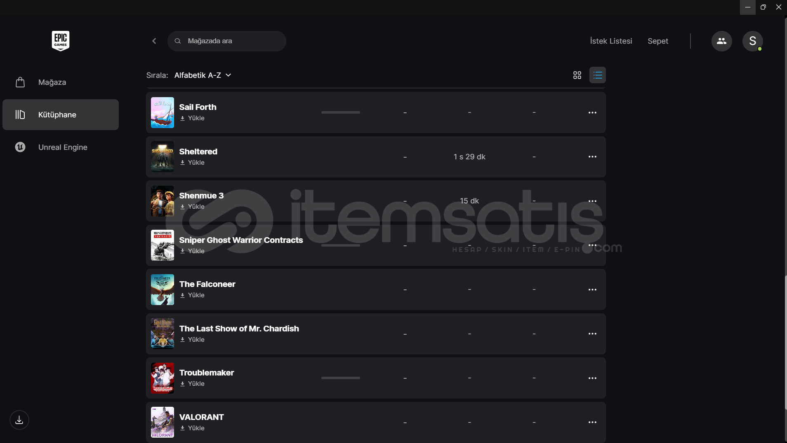
Task: Click the Kütüphane library sidebar icon
Action: coord(20,114)
